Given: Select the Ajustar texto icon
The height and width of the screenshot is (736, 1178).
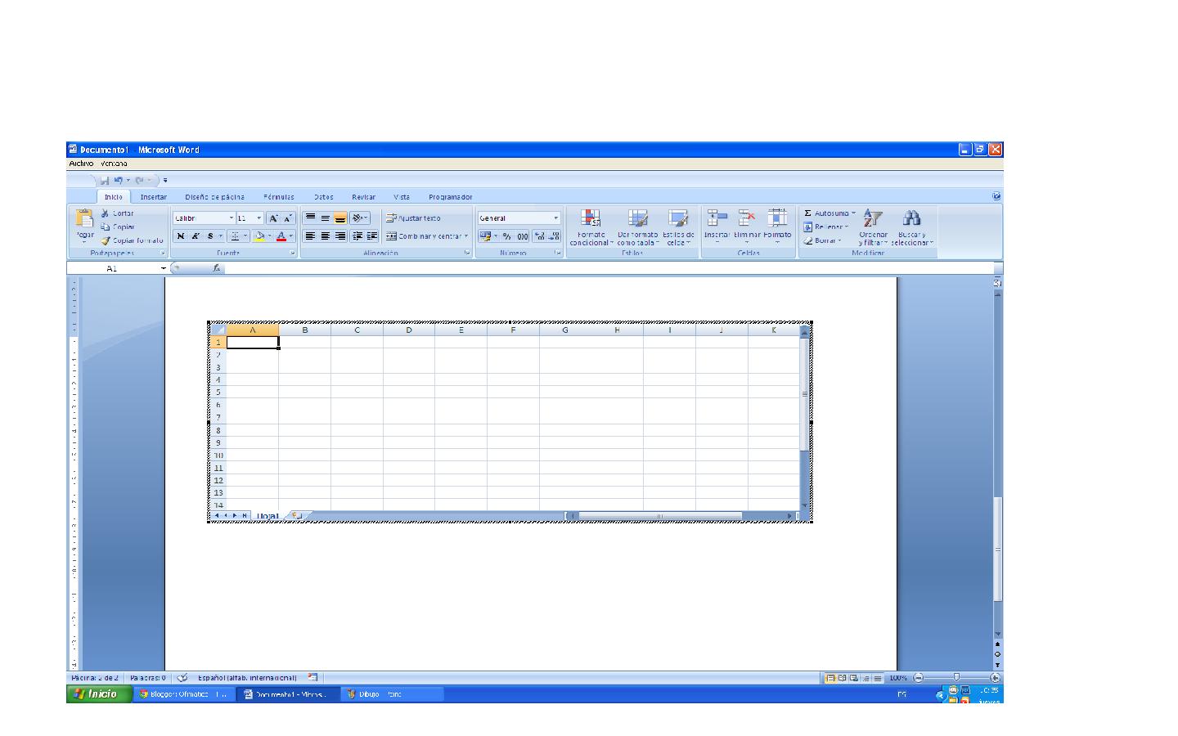Looking at the screenshot, I should tap(393, 218).
